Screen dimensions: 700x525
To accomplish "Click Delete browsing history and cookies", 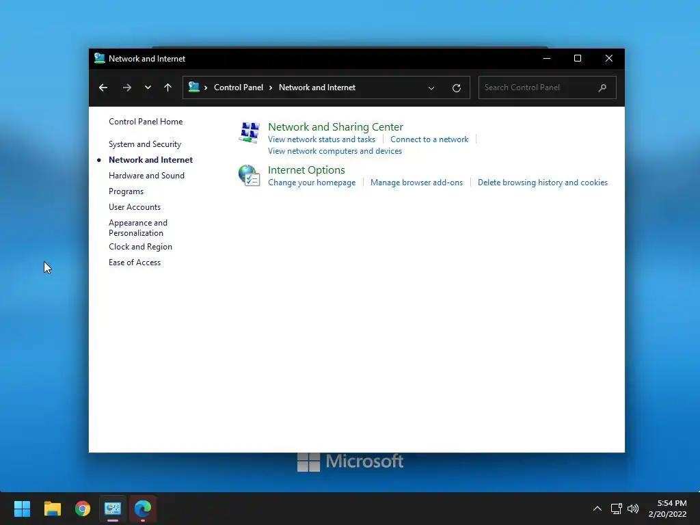I will pyautogui.click(x=542, y=183).
